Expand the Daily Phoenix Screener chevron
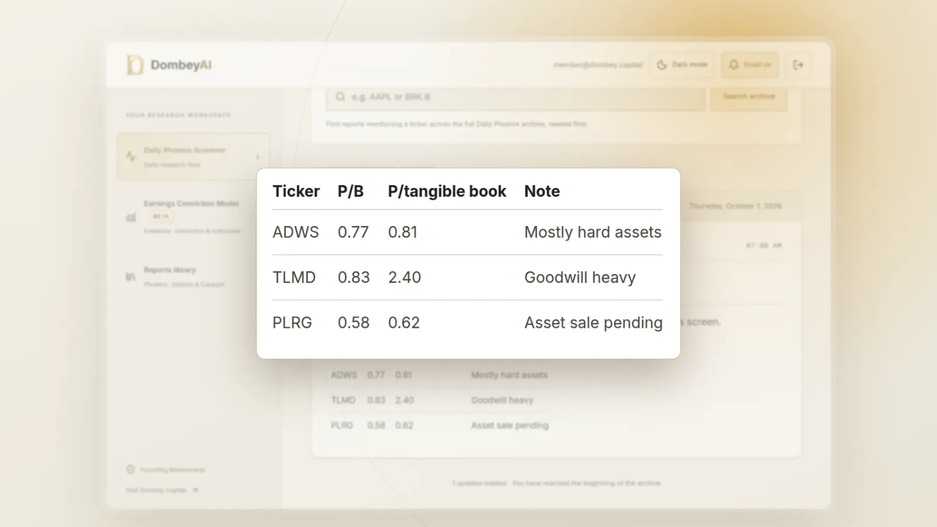Viewport: 937px width, 527px height. coord(258,157)
